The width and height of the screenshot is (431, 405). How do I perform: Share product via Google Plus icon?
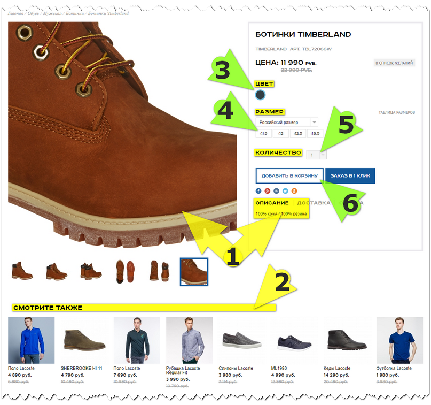[x=268, y=191]
